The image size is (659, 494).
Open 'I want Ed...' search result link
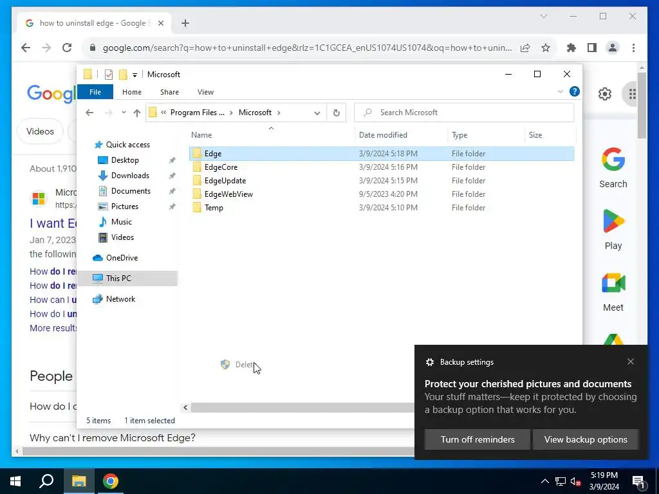53,223
